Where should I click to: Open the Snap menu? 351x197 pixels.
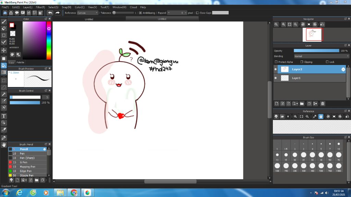(x=66, y=7)
